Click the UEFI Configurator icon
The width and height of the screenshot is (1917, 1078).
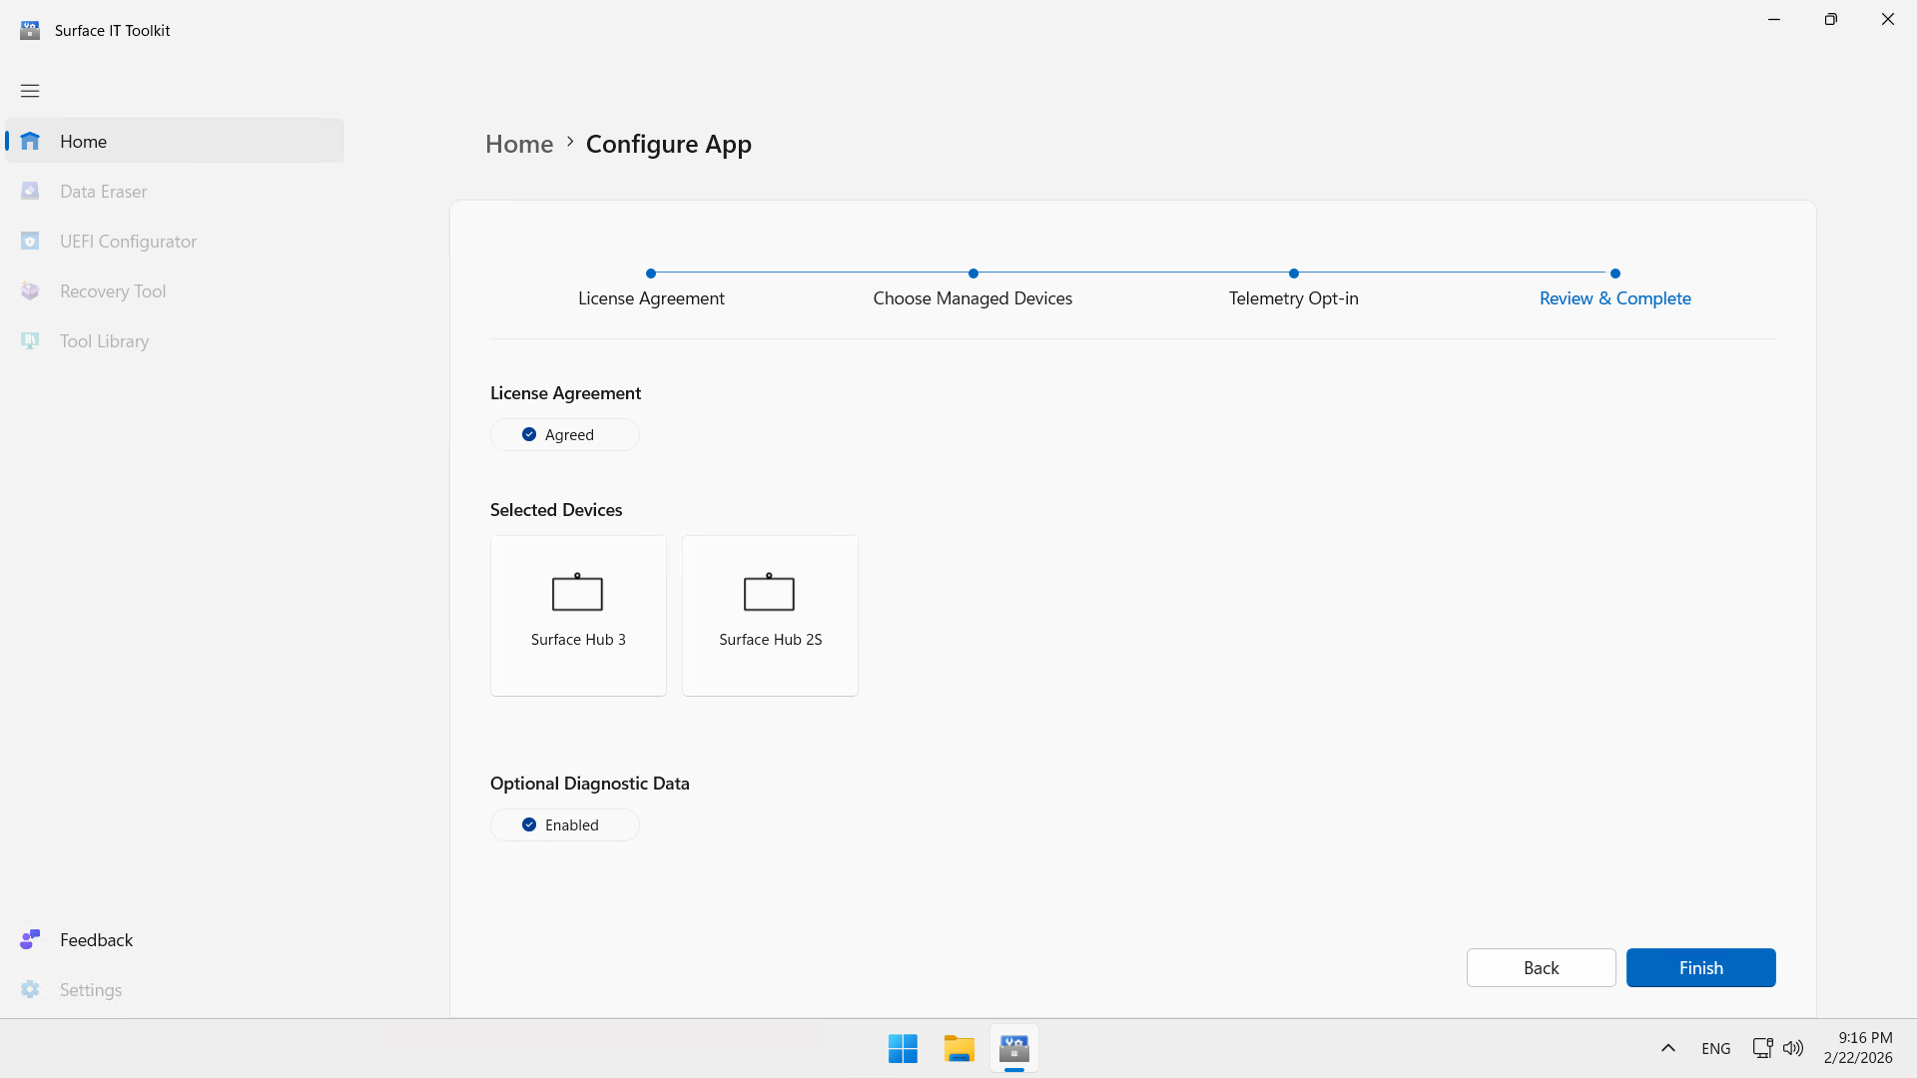pyautogui.click(x=30, y=241)
